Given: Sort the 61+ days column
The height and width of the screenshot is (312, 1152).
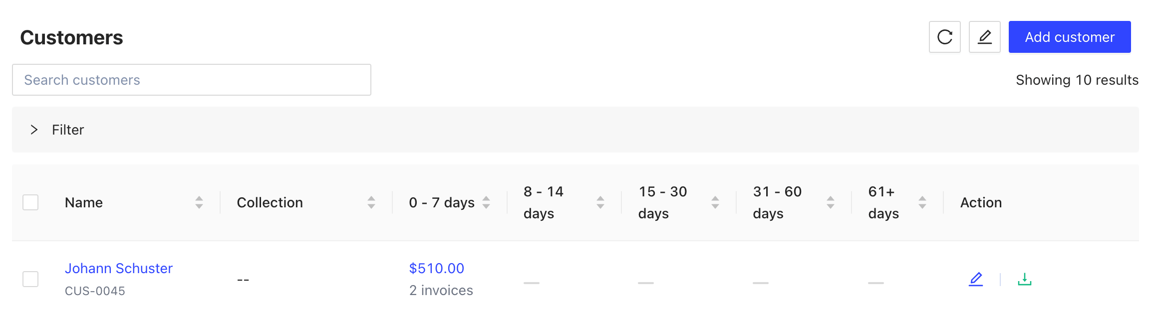Looking at the screenshot, I should pyautogui.click(x=922, y=202).
